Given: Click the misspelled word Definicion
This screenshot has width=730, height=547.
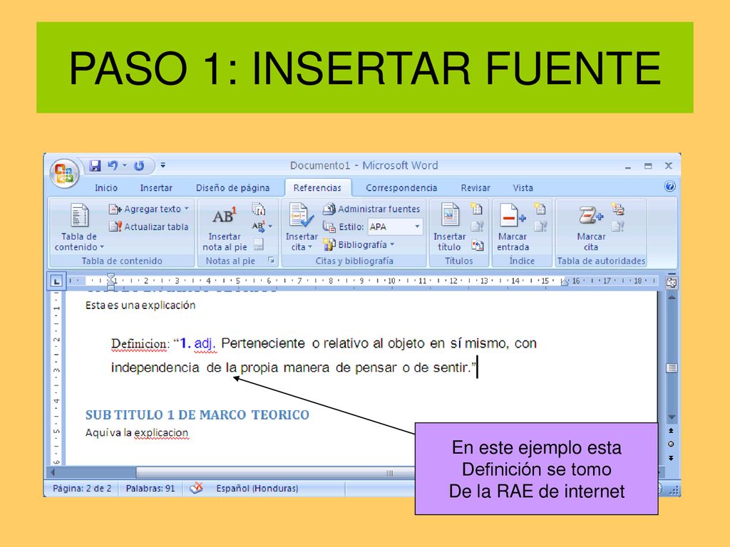Looking at the screenshot, I should (x=140, y=344).
